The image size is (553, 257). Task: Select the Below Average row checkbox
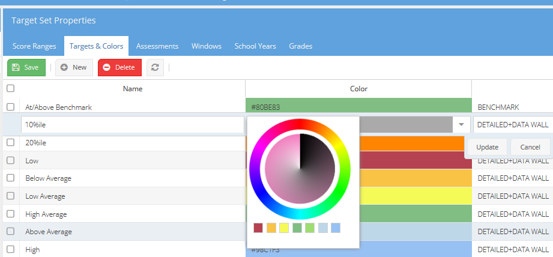(x=11, y=178)
